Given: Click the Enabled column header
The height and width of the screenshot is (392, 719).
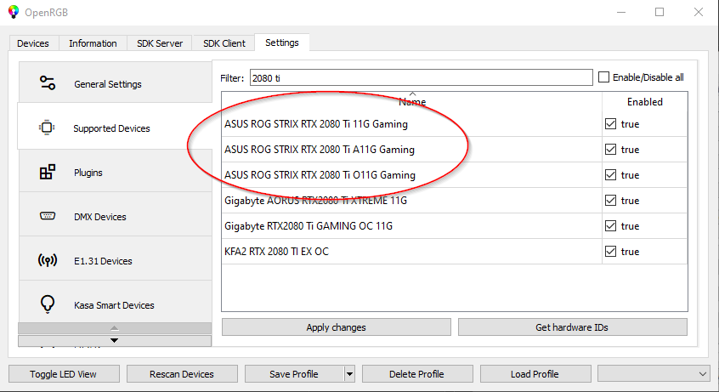Looking at the screenshot, I should coord(645,101).
